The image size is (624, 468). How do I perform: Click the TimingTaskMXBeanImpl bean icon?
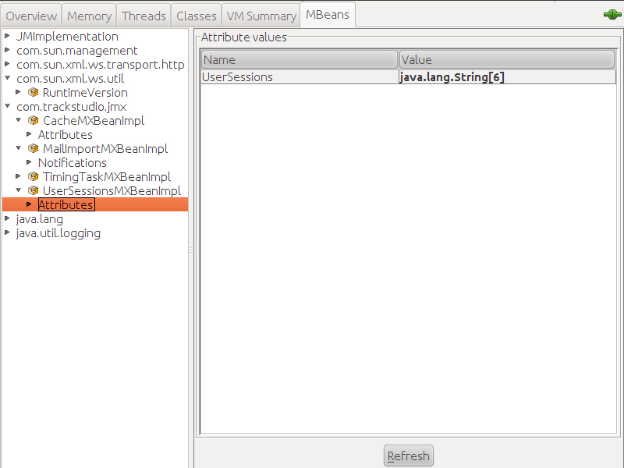pos(34,177)
